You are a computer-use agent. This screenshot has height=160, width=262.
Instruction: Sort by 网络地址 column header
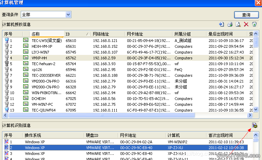pos(108,34)
